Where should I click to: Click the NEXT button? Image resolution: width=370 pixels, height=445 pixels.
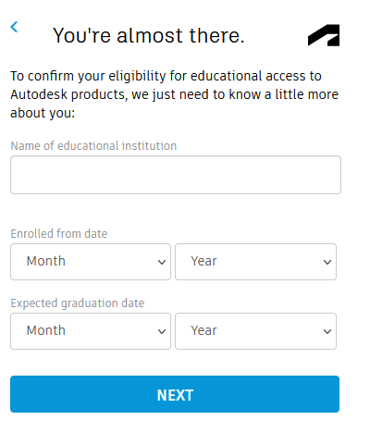point(175,394)
